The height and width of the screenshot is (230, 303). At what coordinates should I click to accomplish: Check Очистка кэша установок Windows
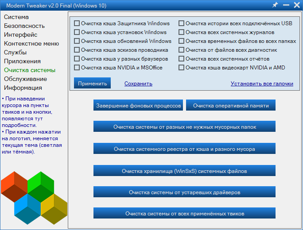coord(77,32)
